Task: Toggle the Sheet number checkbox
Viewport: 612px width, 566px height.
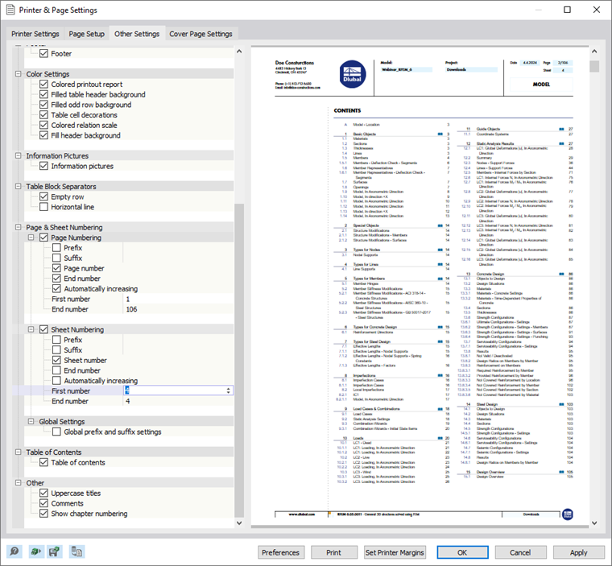Action: (x=56, y=360)
